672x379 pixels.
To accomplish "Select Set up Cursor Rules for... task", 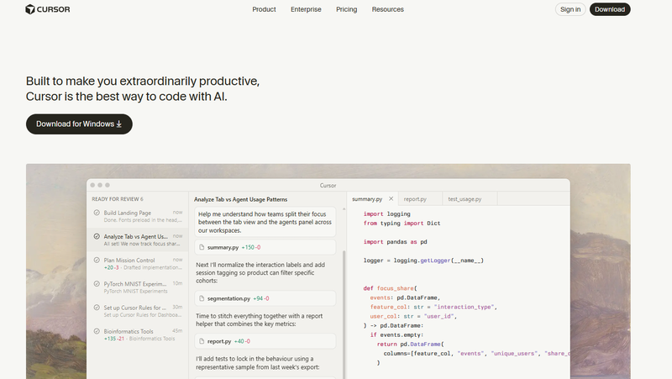I will 138,311.
